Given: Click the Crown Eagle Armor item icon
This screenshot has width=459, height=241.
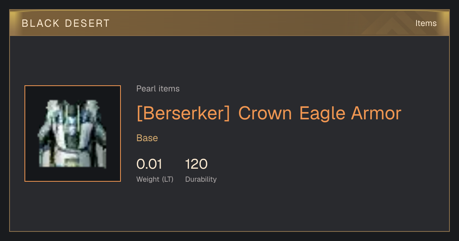Looking at the screenshot, I should (73, 134).
